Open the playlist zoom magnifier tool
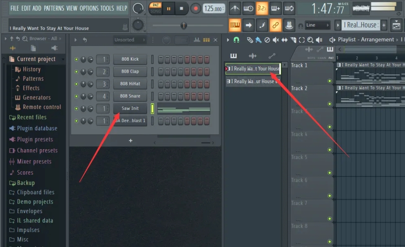Image resolution: width=405 pixels, height=247 pixels. pyautogui.click(x=310, y=39)
